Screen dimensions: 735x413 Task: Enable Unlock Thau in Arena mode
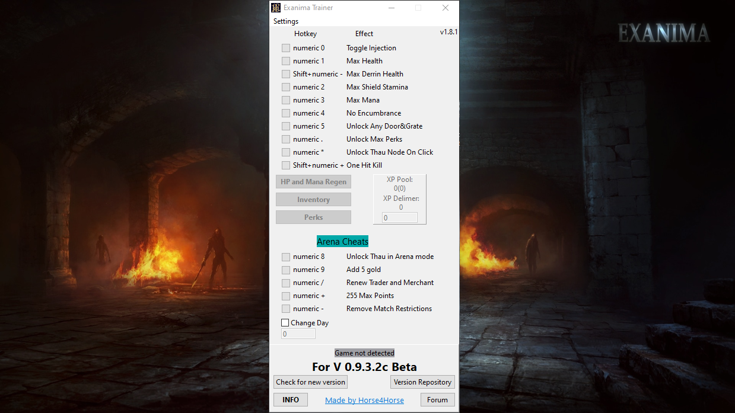point(285,257)
